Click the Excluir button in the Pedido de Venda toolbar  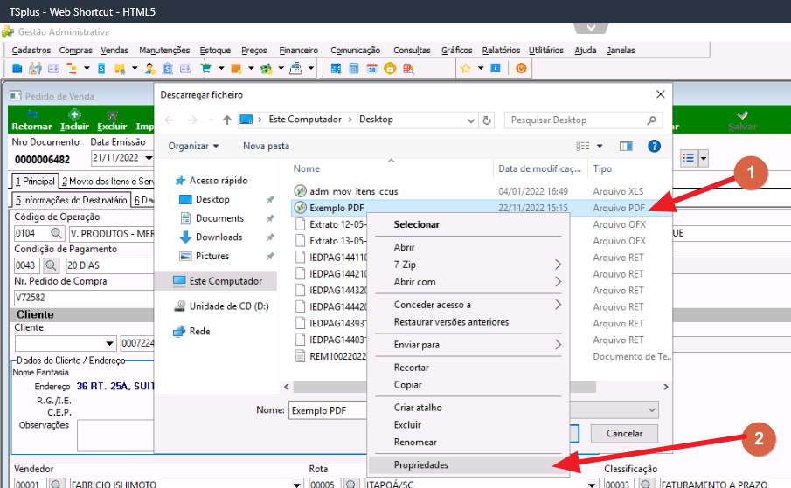coord(112,120)
